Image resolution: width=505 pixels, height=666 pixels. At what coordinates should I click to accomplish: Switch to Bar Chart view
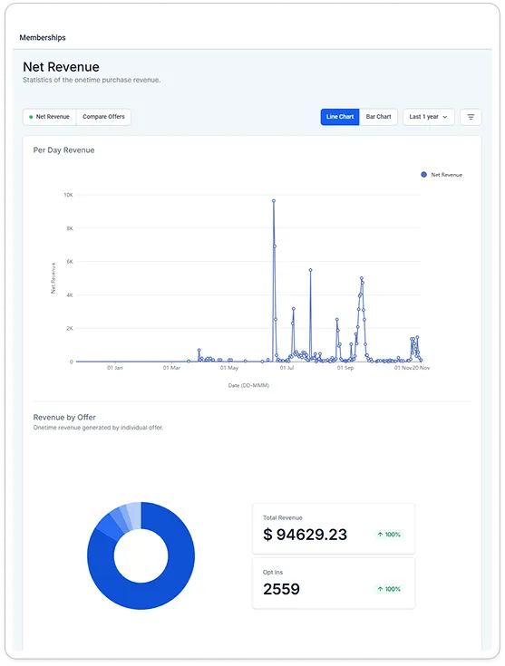click(378, 117)
